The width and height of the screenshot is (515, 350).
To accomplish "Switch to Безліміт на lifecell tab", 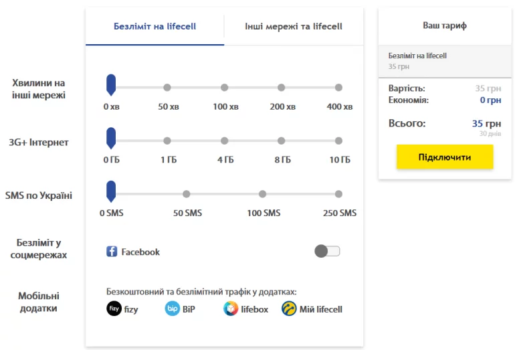I will 154,26.
